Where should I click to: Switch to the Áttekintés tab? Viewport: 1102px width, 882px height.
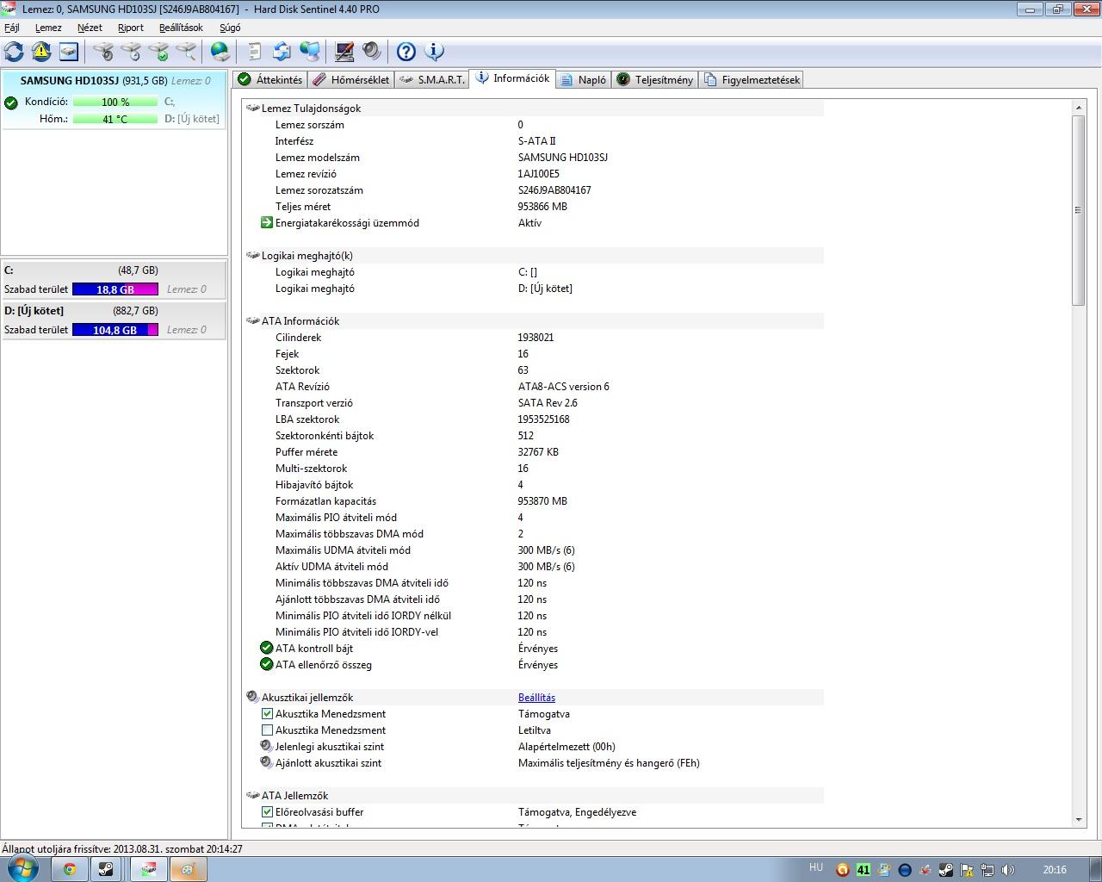[x=270, y=79]
